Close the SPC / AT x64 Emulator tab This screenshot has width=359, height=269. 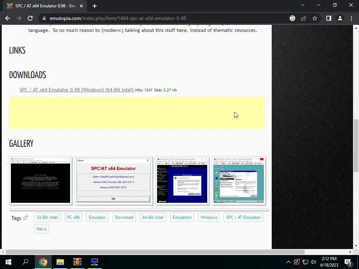(x=81, y=6)
